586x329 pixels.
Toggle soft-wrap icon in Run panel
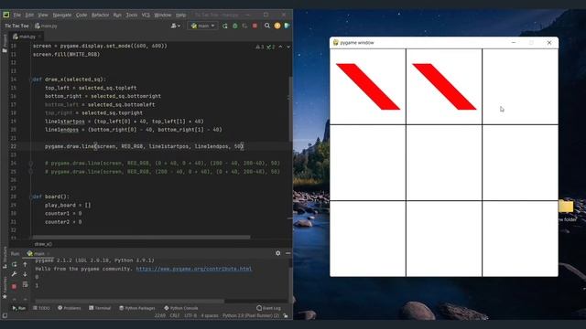(x=25, y=284)
